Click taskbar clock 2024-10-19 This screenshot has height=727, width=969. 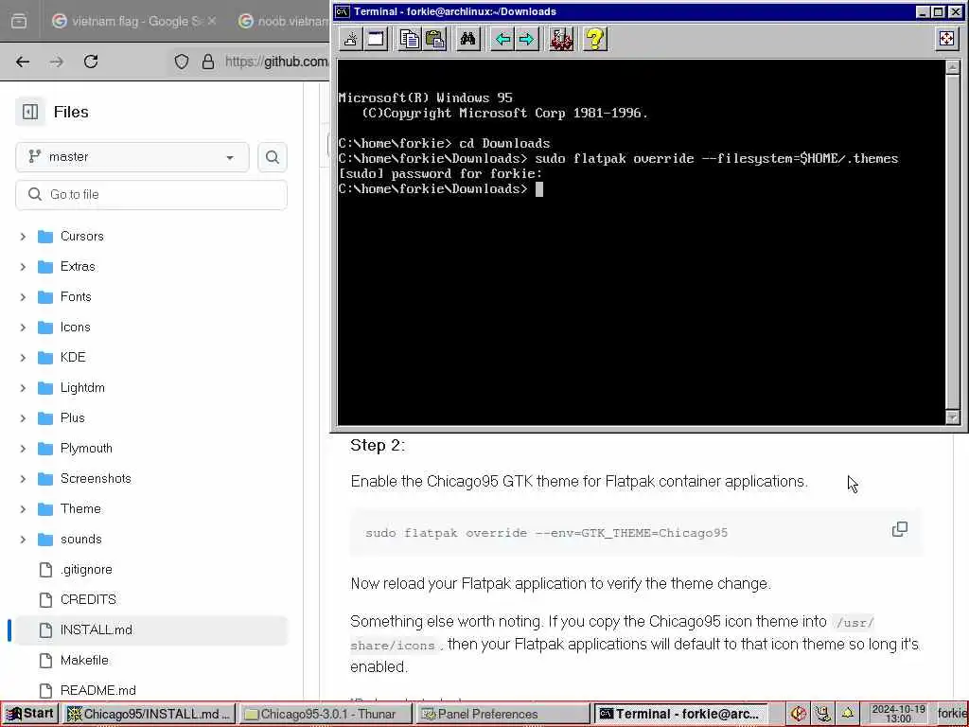pos(898,714)
